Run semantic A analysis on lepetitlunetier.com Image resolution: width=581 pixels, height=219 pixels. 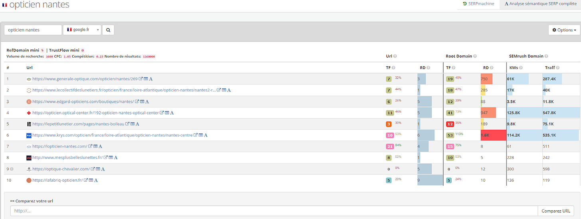click(x=138, y=124)
